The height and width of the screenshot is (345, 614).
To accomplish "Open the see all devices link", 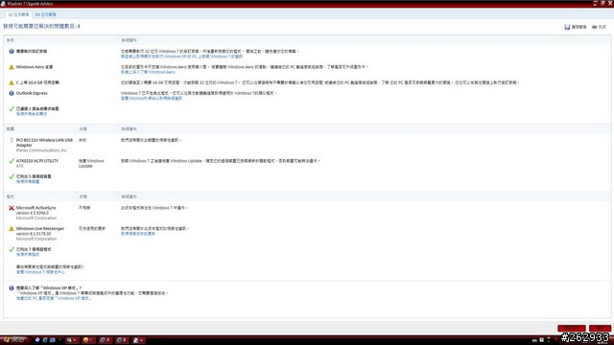I will (28, 182).
